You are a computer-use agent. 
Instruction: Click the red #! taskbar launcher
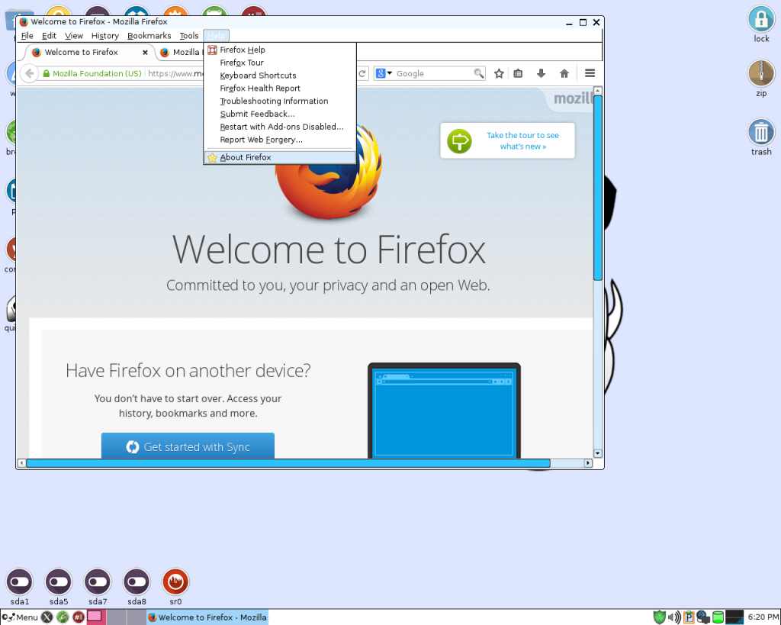(79, 617)
